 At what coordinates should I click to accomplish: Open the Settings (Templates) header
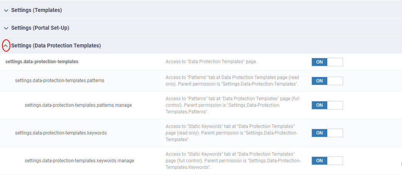click(x=37, y=10)
